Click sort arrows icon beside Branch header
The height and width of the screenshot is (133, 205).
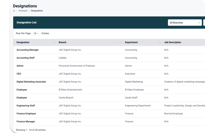pyautogui.click(x=120, y=42)
